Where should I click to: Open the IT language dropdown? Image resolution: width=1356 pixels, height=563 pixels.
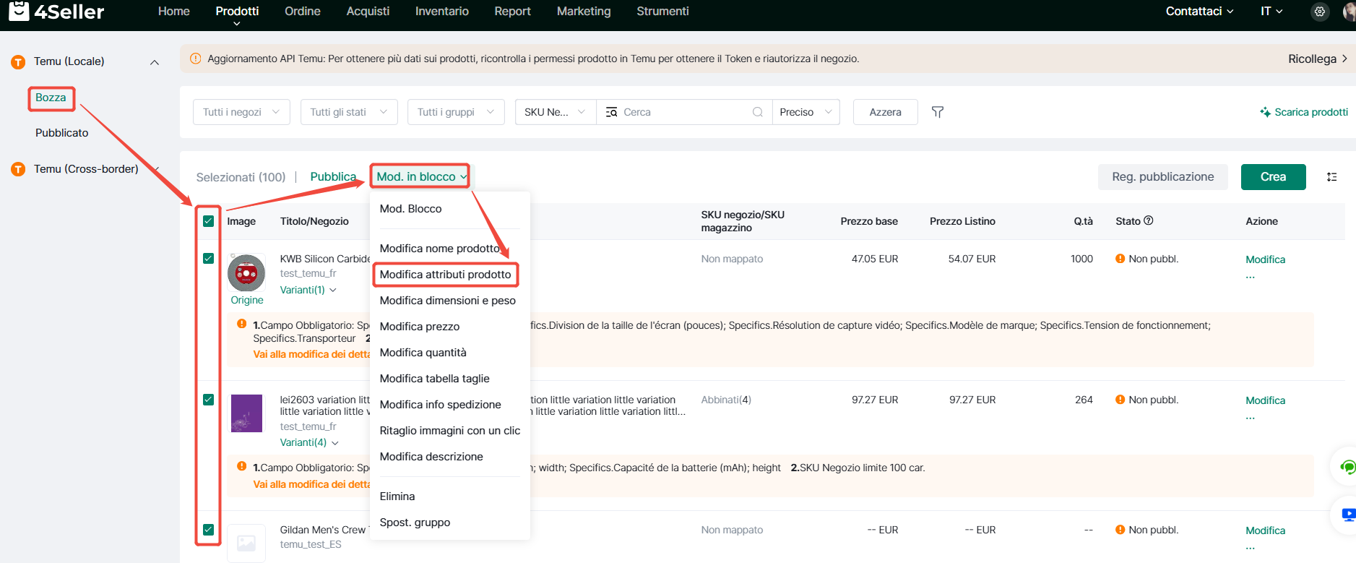pyautogui.click(x=1271, y=12)
